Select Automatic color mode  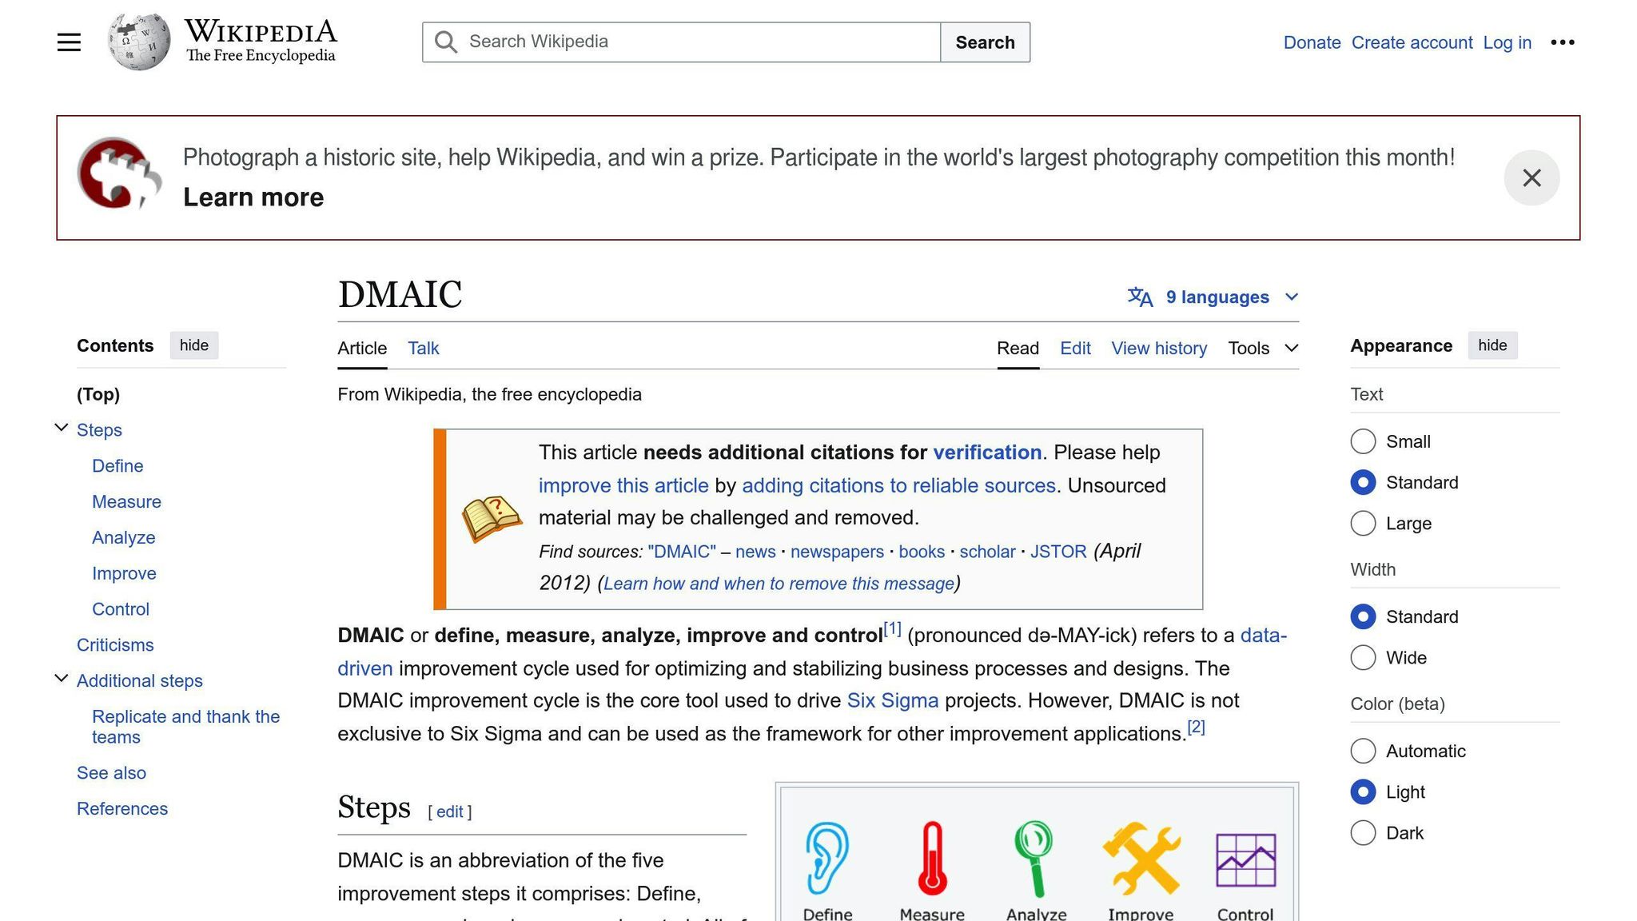[x=1363, y=751]
